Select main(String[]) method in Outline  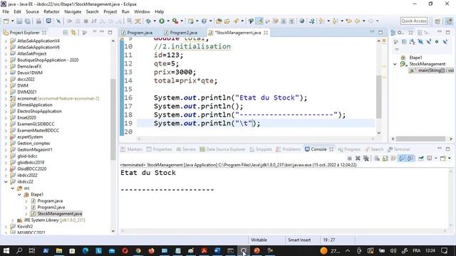click(x=432, y=70)
